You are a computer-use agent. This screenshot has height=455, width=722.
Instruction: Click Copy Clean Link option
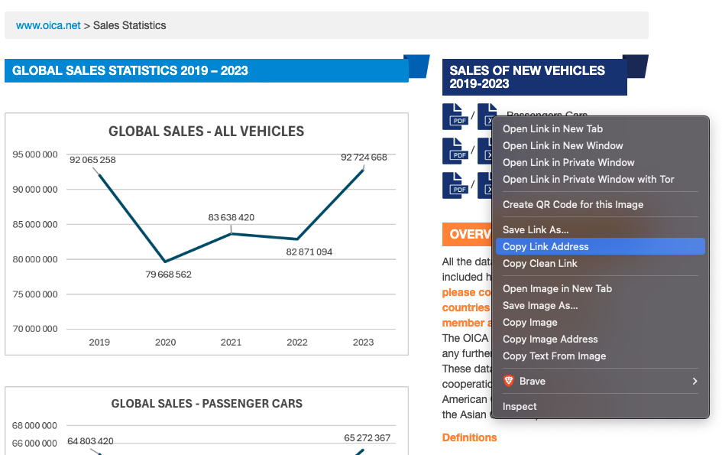pyautogui.click(x=539, y=263)
